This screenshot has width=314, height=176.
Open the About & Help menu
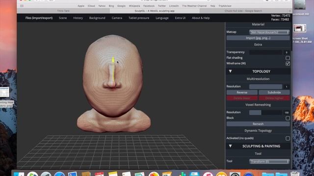pos(201,18)
